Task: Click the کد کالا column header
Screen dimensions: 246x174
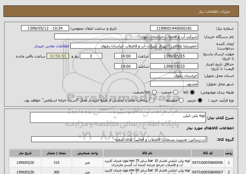Action: coord(208,153)
